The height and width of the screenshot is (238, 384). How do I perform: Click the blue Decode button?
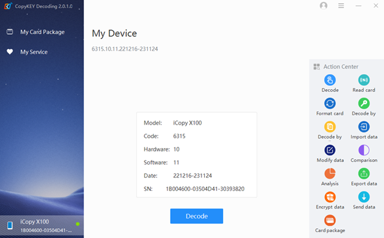point(197,216)
